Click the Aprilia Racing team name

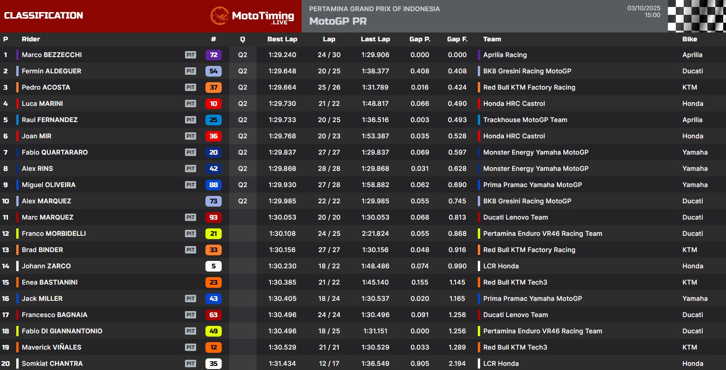coord(505,55)
